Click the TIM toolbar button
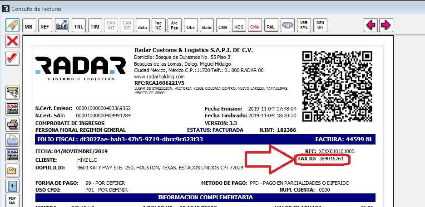 click(95, 25)
